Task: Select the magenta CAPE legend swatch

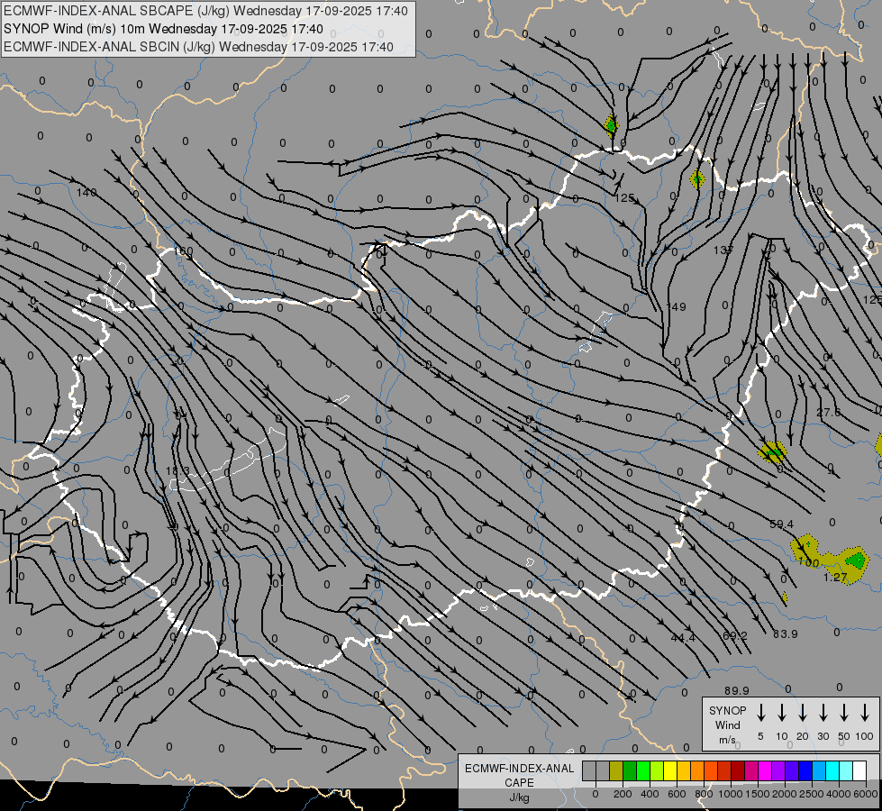Action: (765, 770)
